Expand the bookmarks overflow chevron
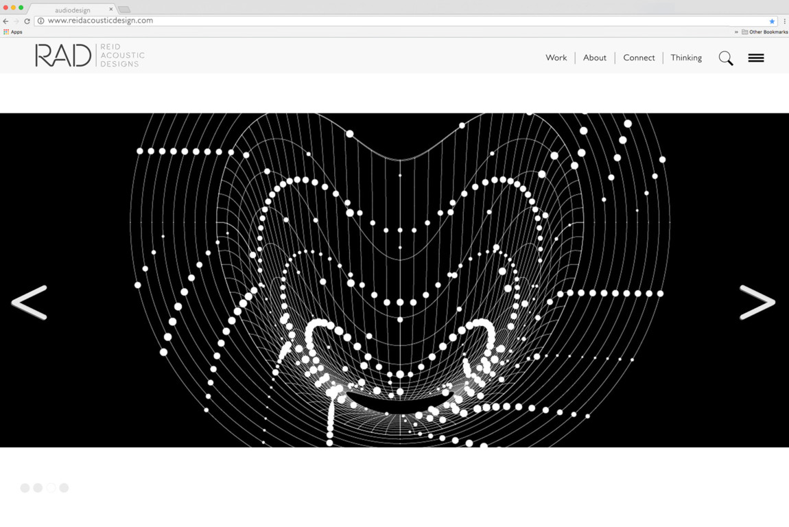 coord(736,32)
